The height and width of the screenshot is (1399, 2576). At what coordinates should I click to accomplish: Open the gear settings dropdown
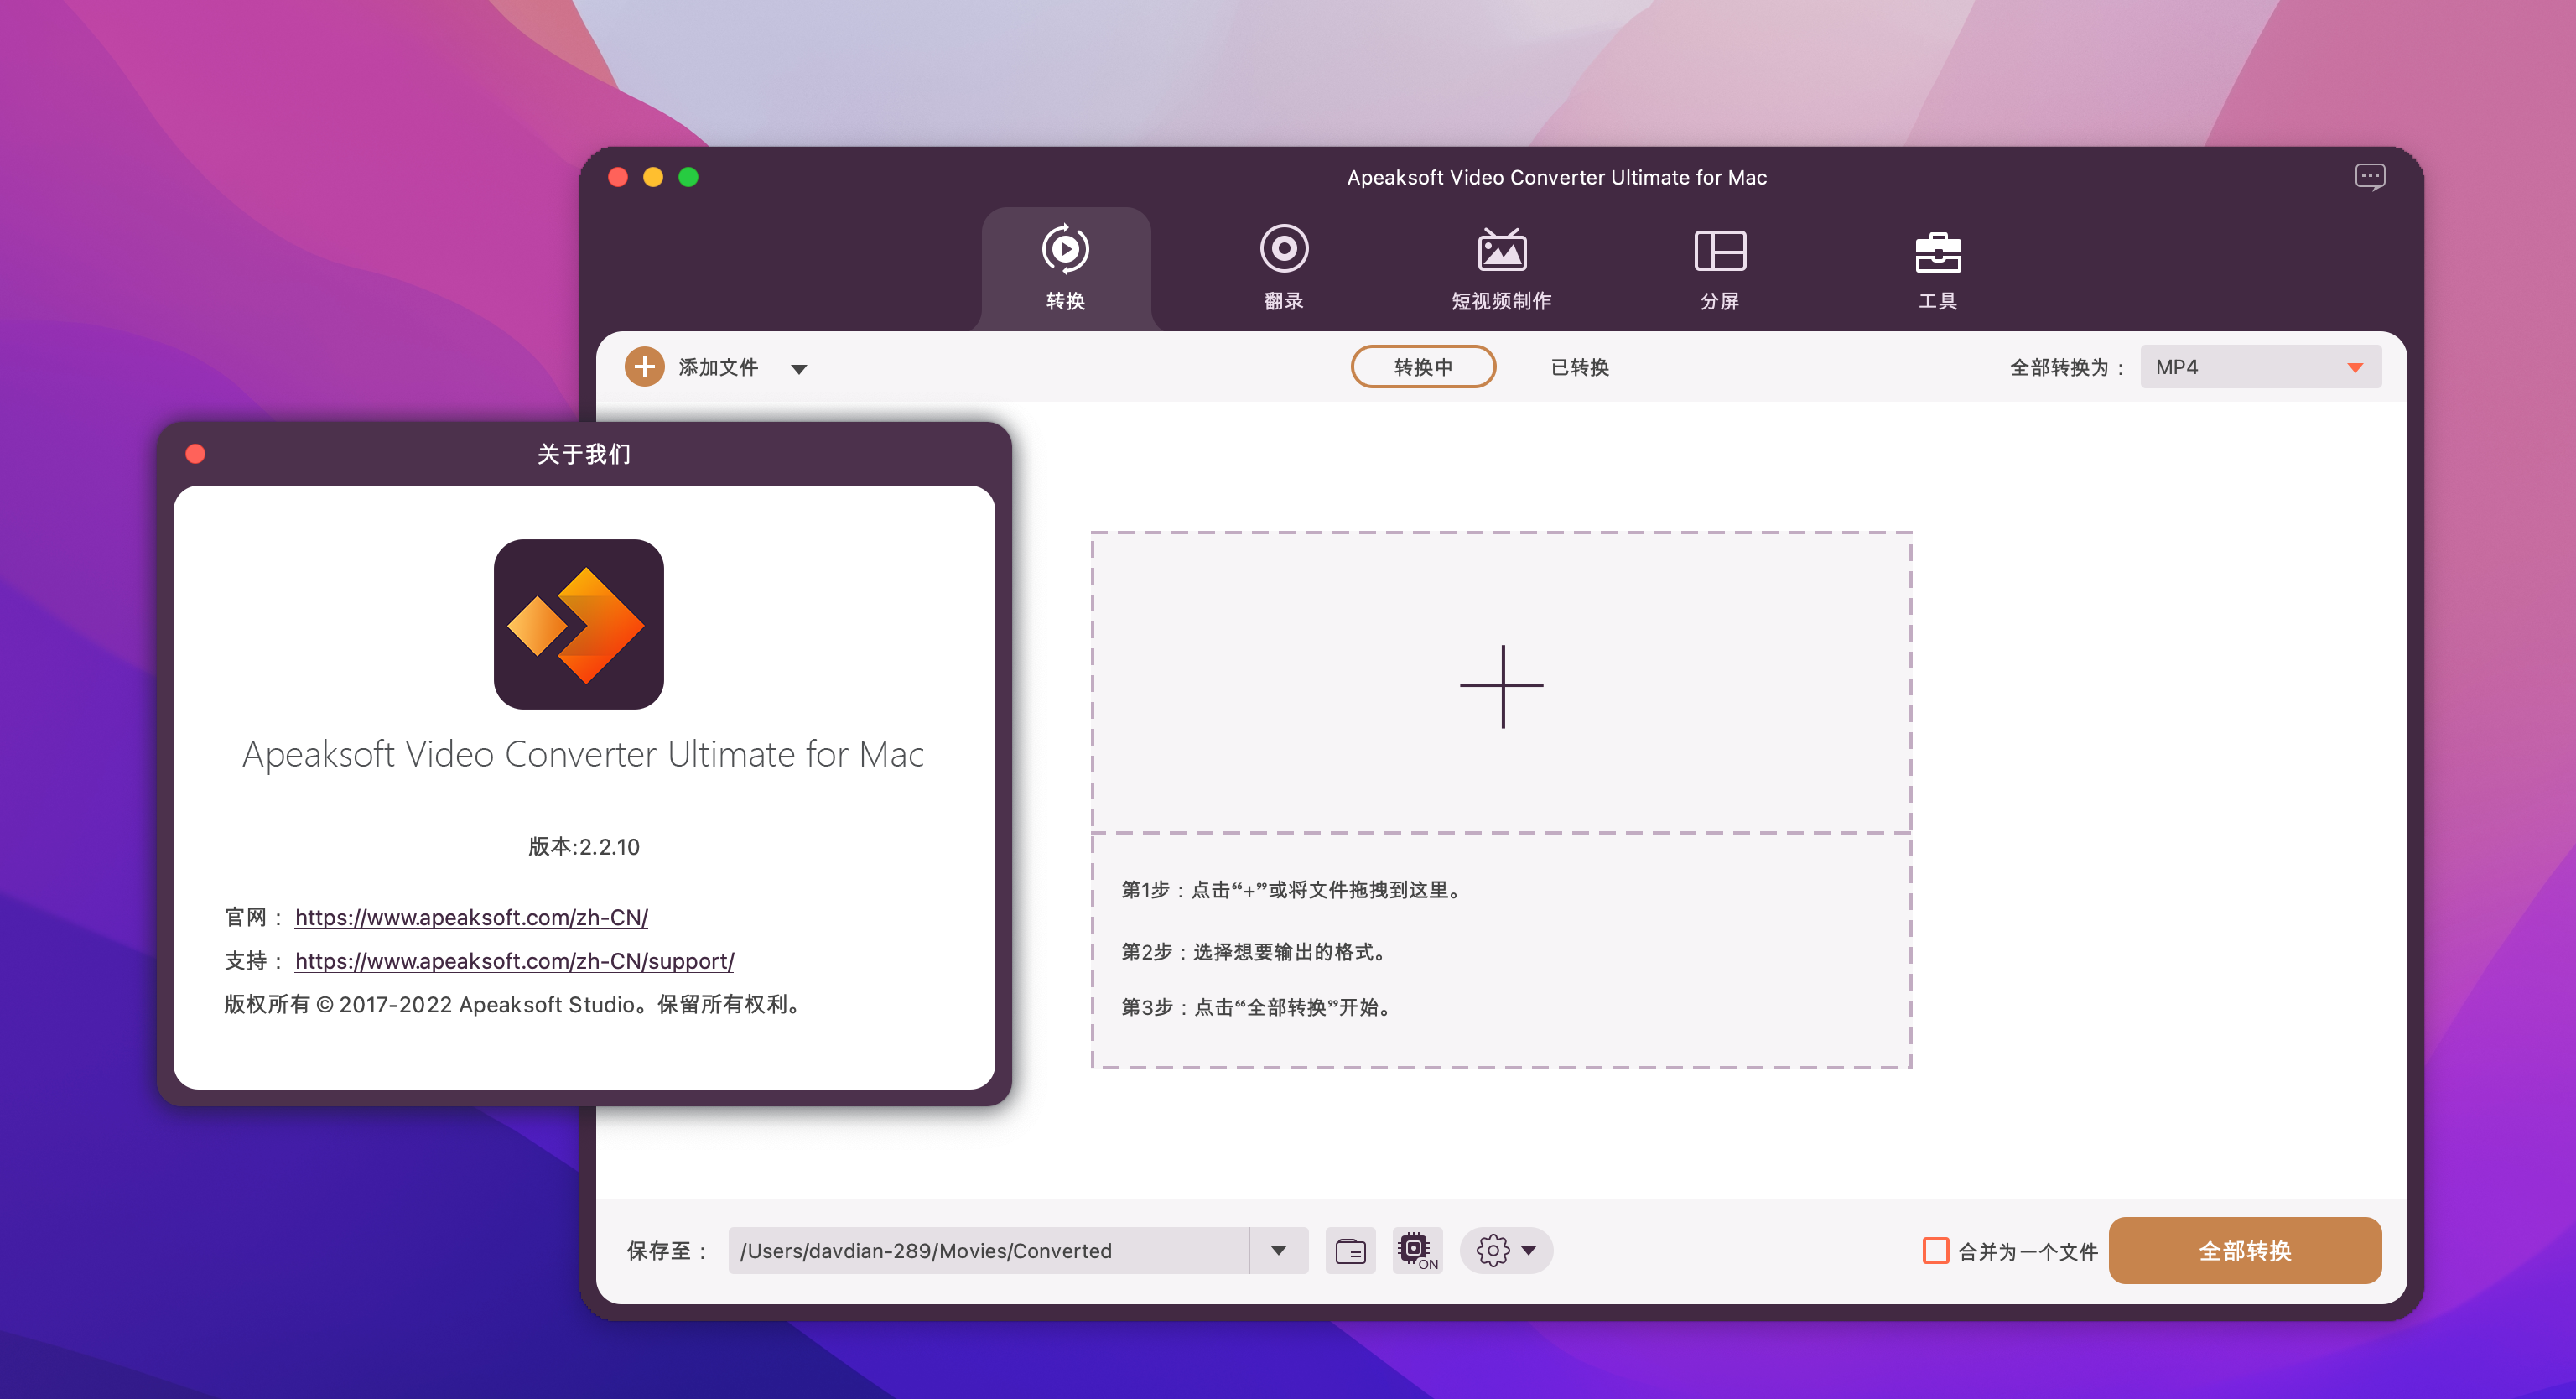point(1506,1250)
